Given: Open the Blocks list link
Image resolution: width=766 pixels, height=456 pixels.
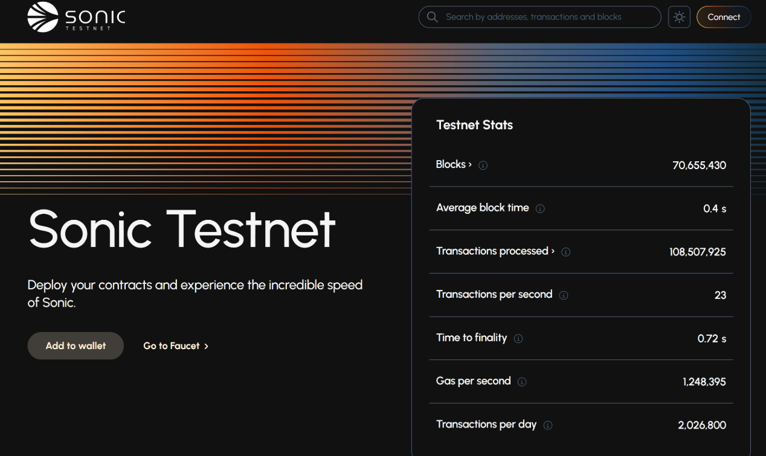Looking at the screenshot, I should (x=454, y=164).
